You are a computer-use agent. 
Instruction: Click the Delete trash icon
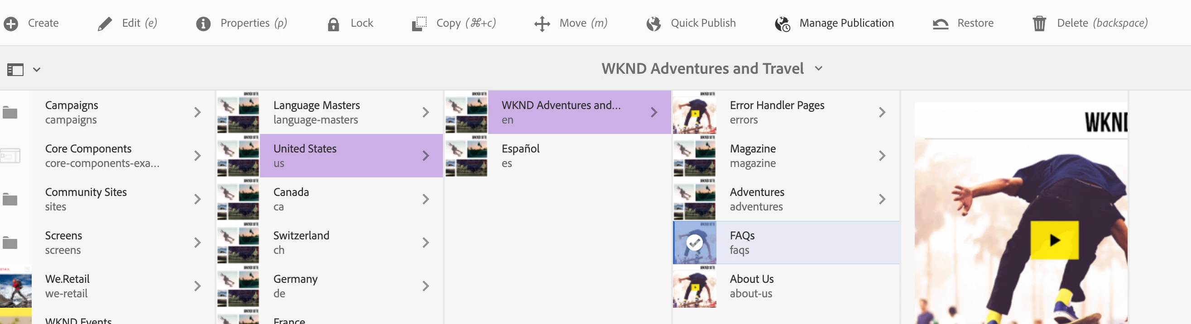pos(1039,24)
